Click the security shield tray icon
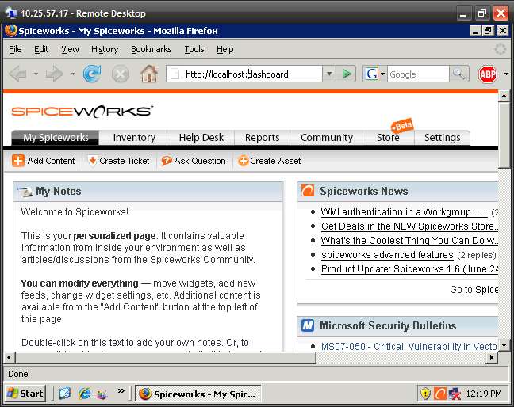This screenshot has height=407, width=514. click(425, 394)
